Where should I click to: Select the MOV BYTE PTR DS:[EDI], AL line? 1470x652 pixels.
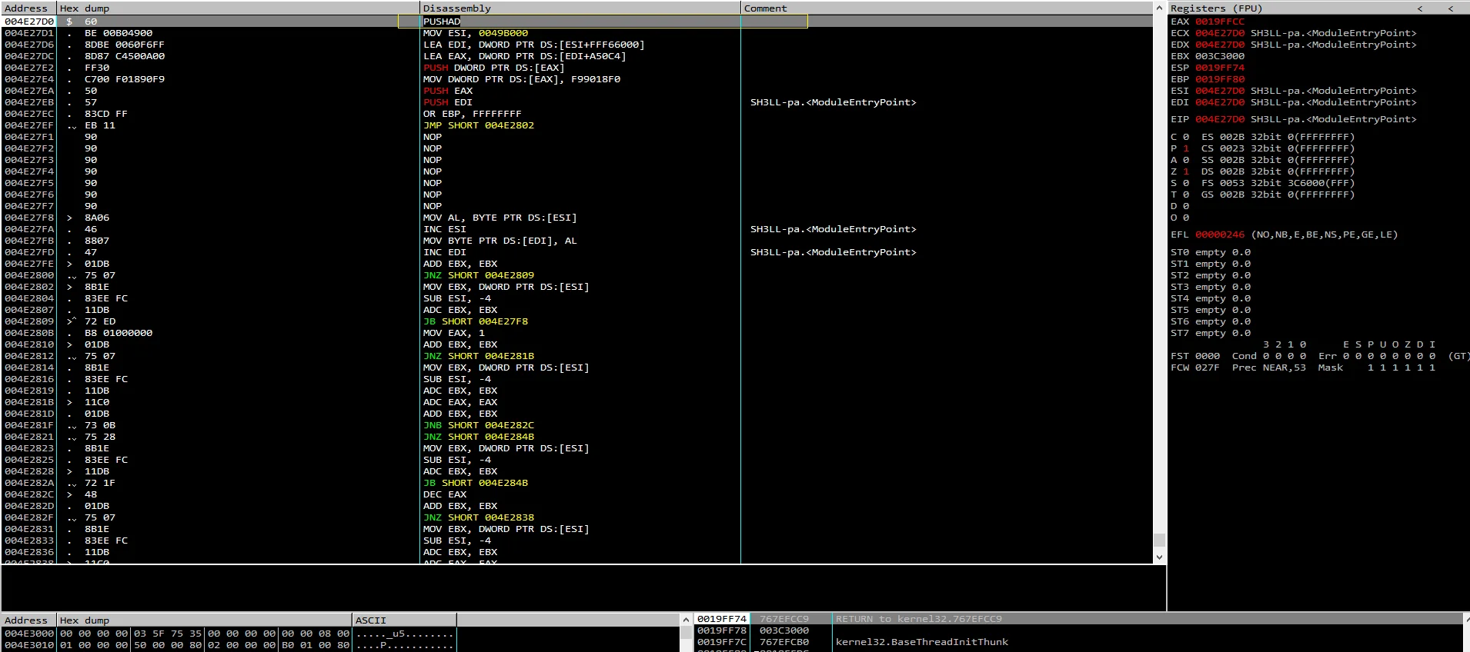499,241
